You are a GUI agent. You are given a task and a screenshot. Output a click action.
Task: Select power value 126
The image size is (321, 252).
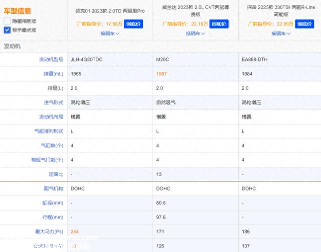pos(160,246)
